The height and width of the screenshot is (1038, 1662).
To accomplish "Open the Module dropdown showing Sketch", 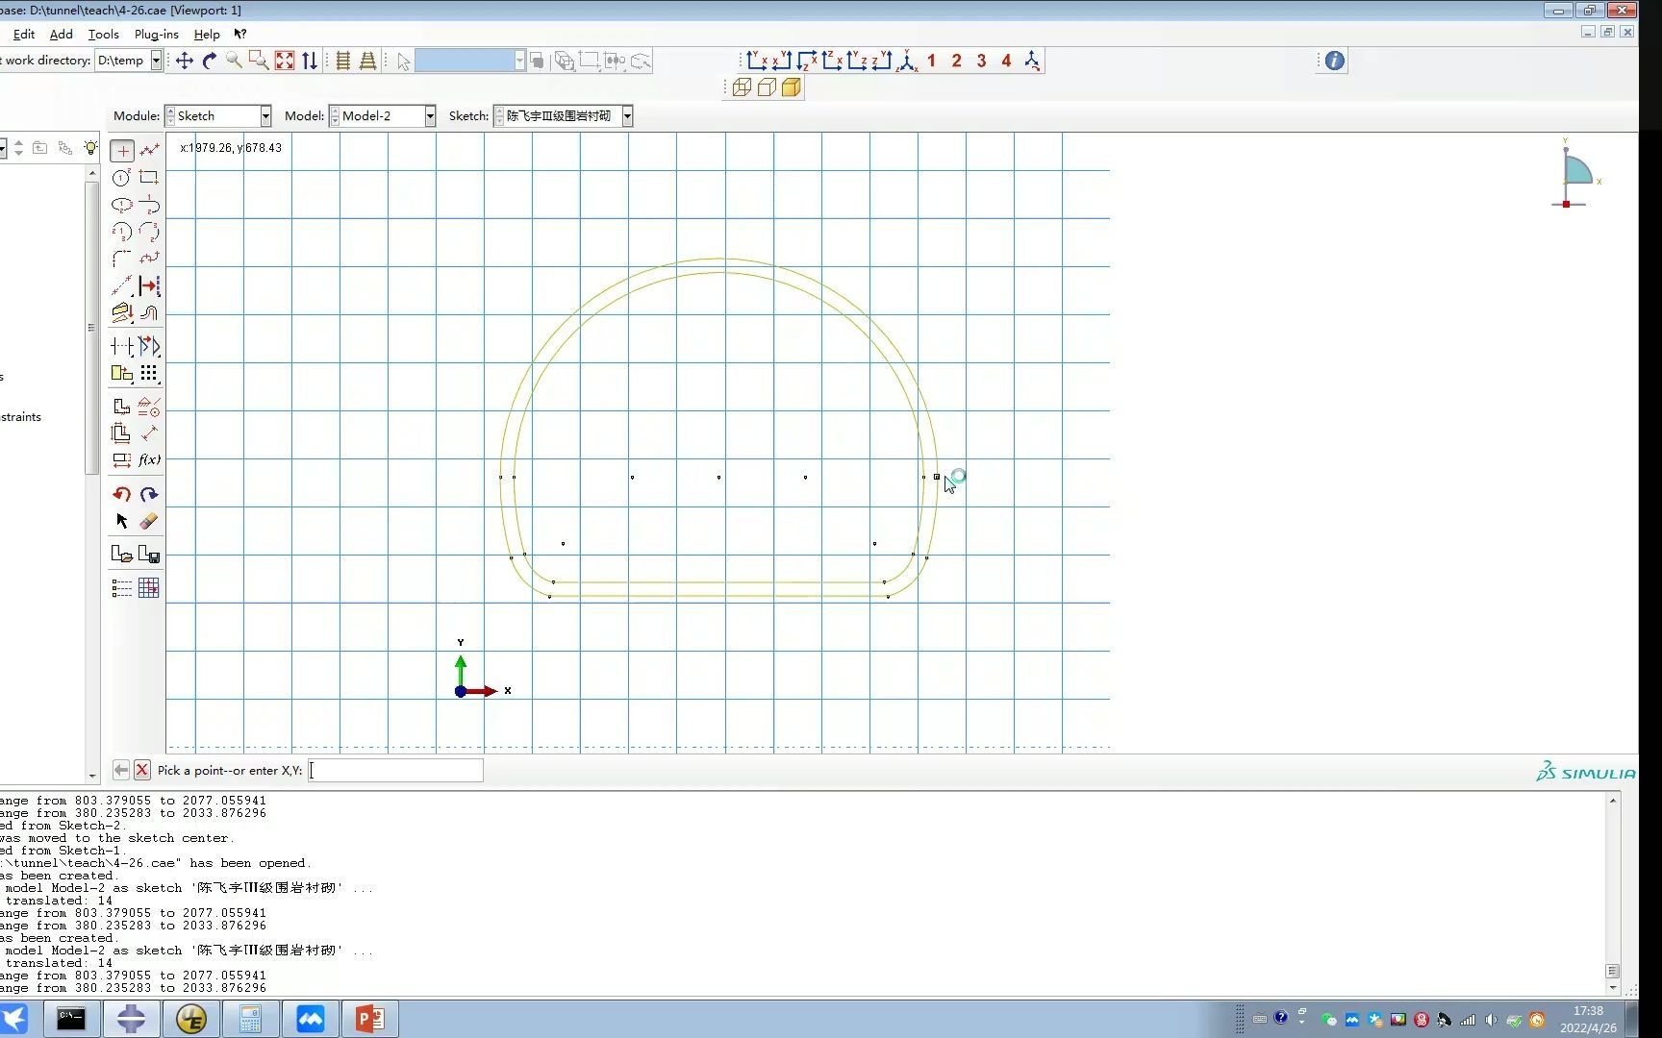I will [265, 116].
